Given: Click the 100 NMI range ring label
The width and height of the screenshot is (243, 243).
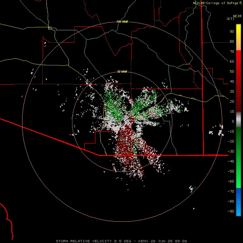Looking at the screenshot, I should coord(122,22).
